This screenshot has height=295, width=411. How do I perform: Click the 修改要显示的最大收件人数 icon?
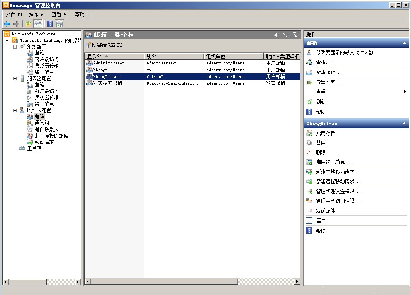pyautogui.click(x=309, y=52)
